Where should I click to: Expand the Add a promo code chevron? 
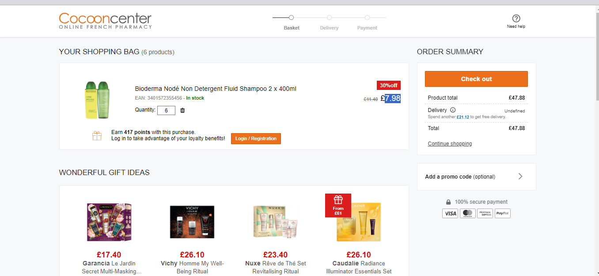(x=520, y=176)
